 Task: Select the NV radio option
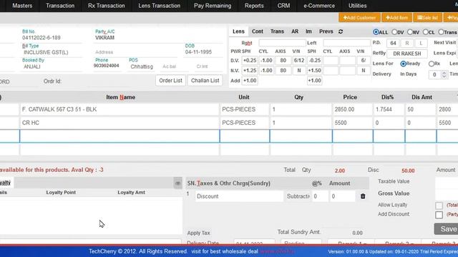pyautogui.click(x=410, y=32)
